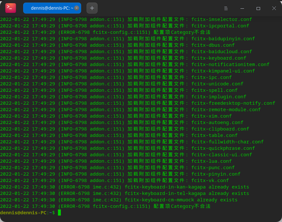Image resolution: width=282 pixels, height=222 pixels.
Task: Click the fcitx-classic-ui.conf line
Action: coord(221,154)
